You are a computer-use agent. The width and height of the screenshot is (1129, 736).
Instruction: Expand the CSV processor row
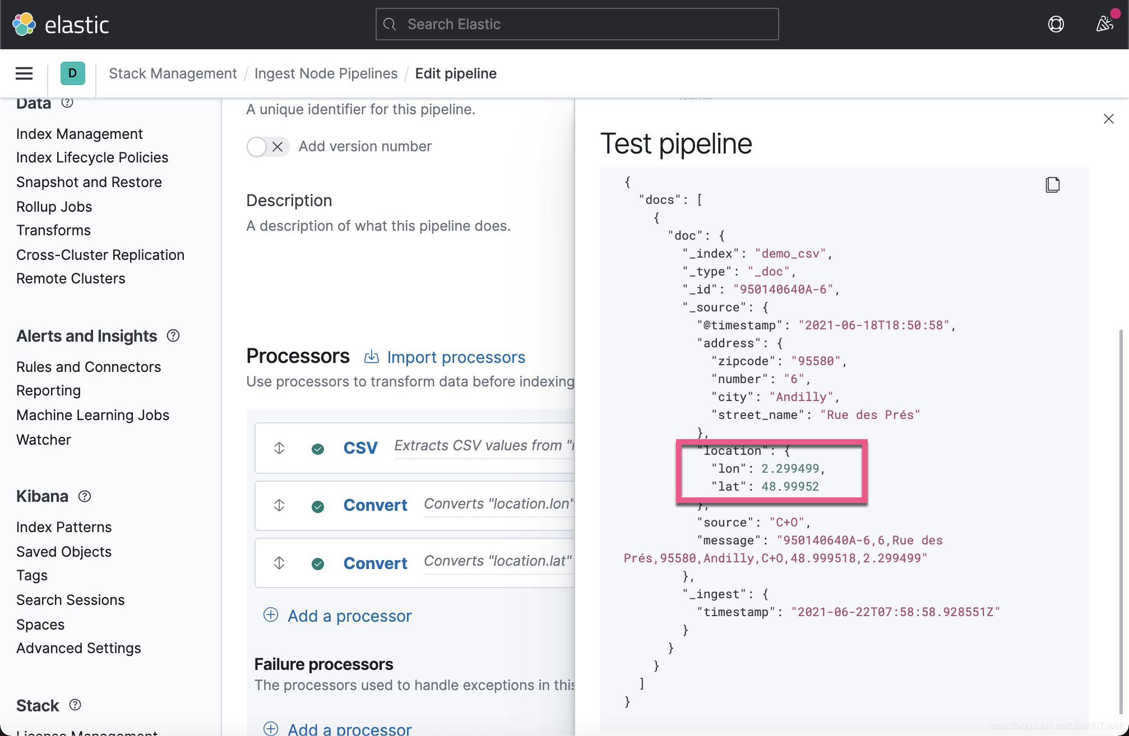point(360,448)
